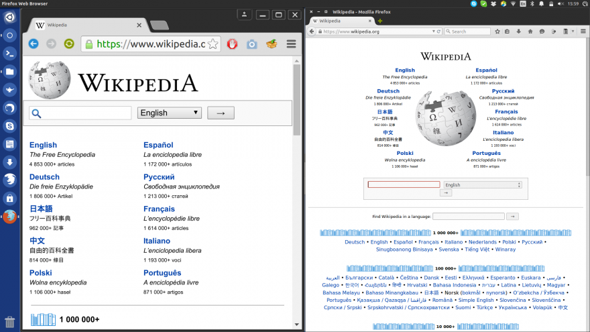Open the Русский link around Firefox's globe

tap(503, 91)
